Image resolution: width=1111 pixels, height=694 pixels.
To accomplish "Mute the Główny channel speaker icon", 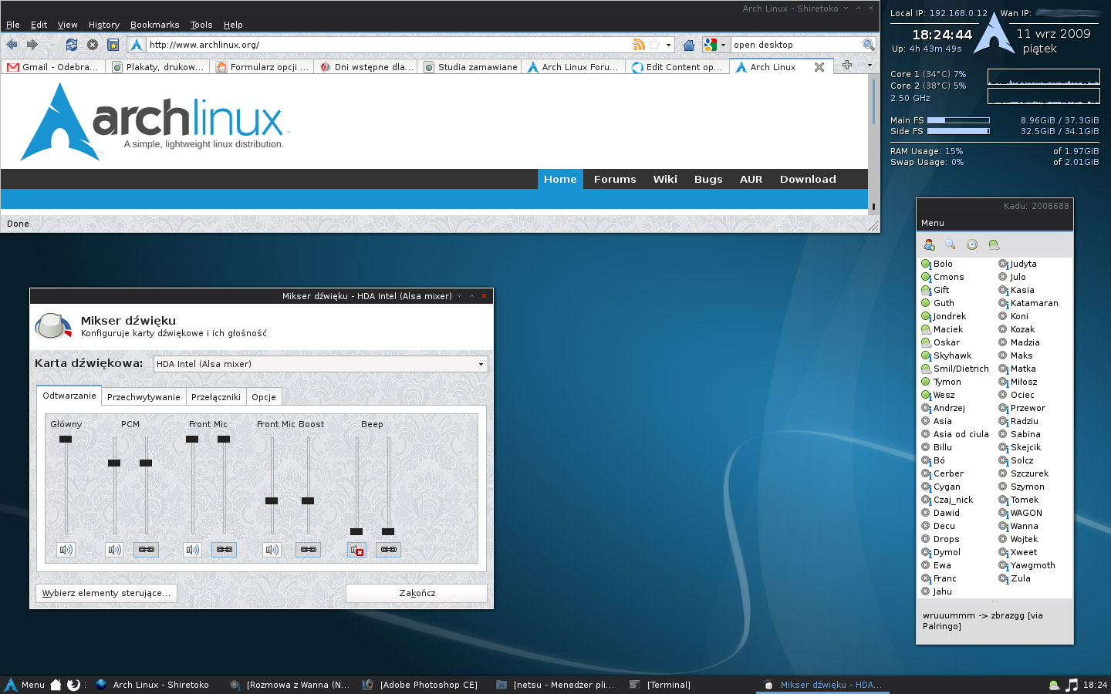I will pyautogui.click(x=66, y=550).
